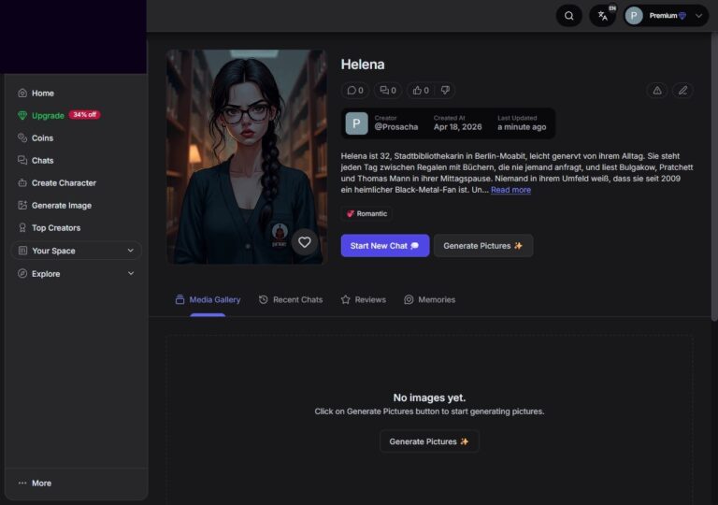
Task: Click the chats count bubble icon
Action: tap(387, 91)
